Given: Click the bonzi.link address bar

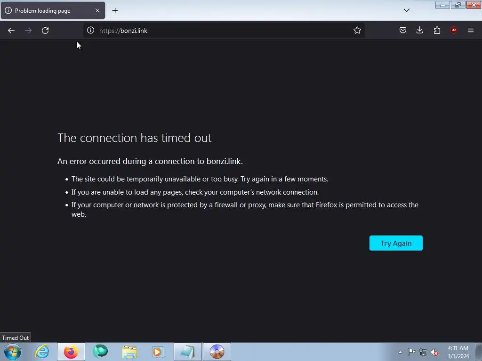Looking at the screenshot, I should 225,31.
